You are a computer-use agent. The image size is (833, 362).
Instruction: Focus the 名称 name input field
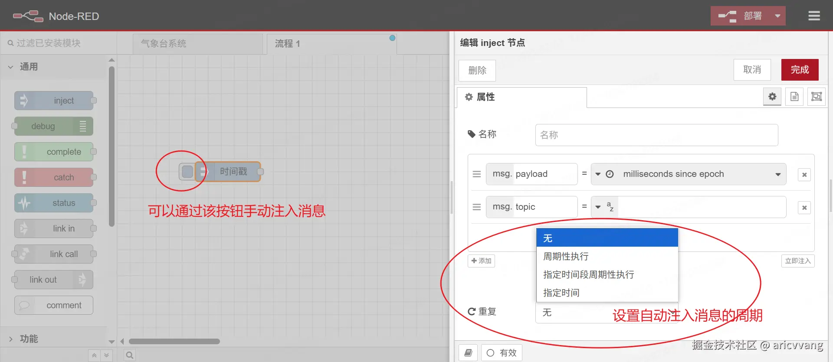click(656, 135)
